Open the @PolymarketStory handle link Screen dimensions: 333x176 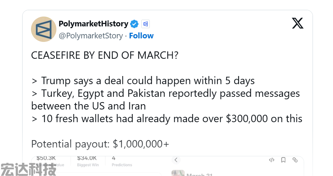[91, 36]
